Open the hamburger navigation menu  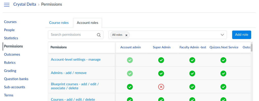[x=7, y=5]
